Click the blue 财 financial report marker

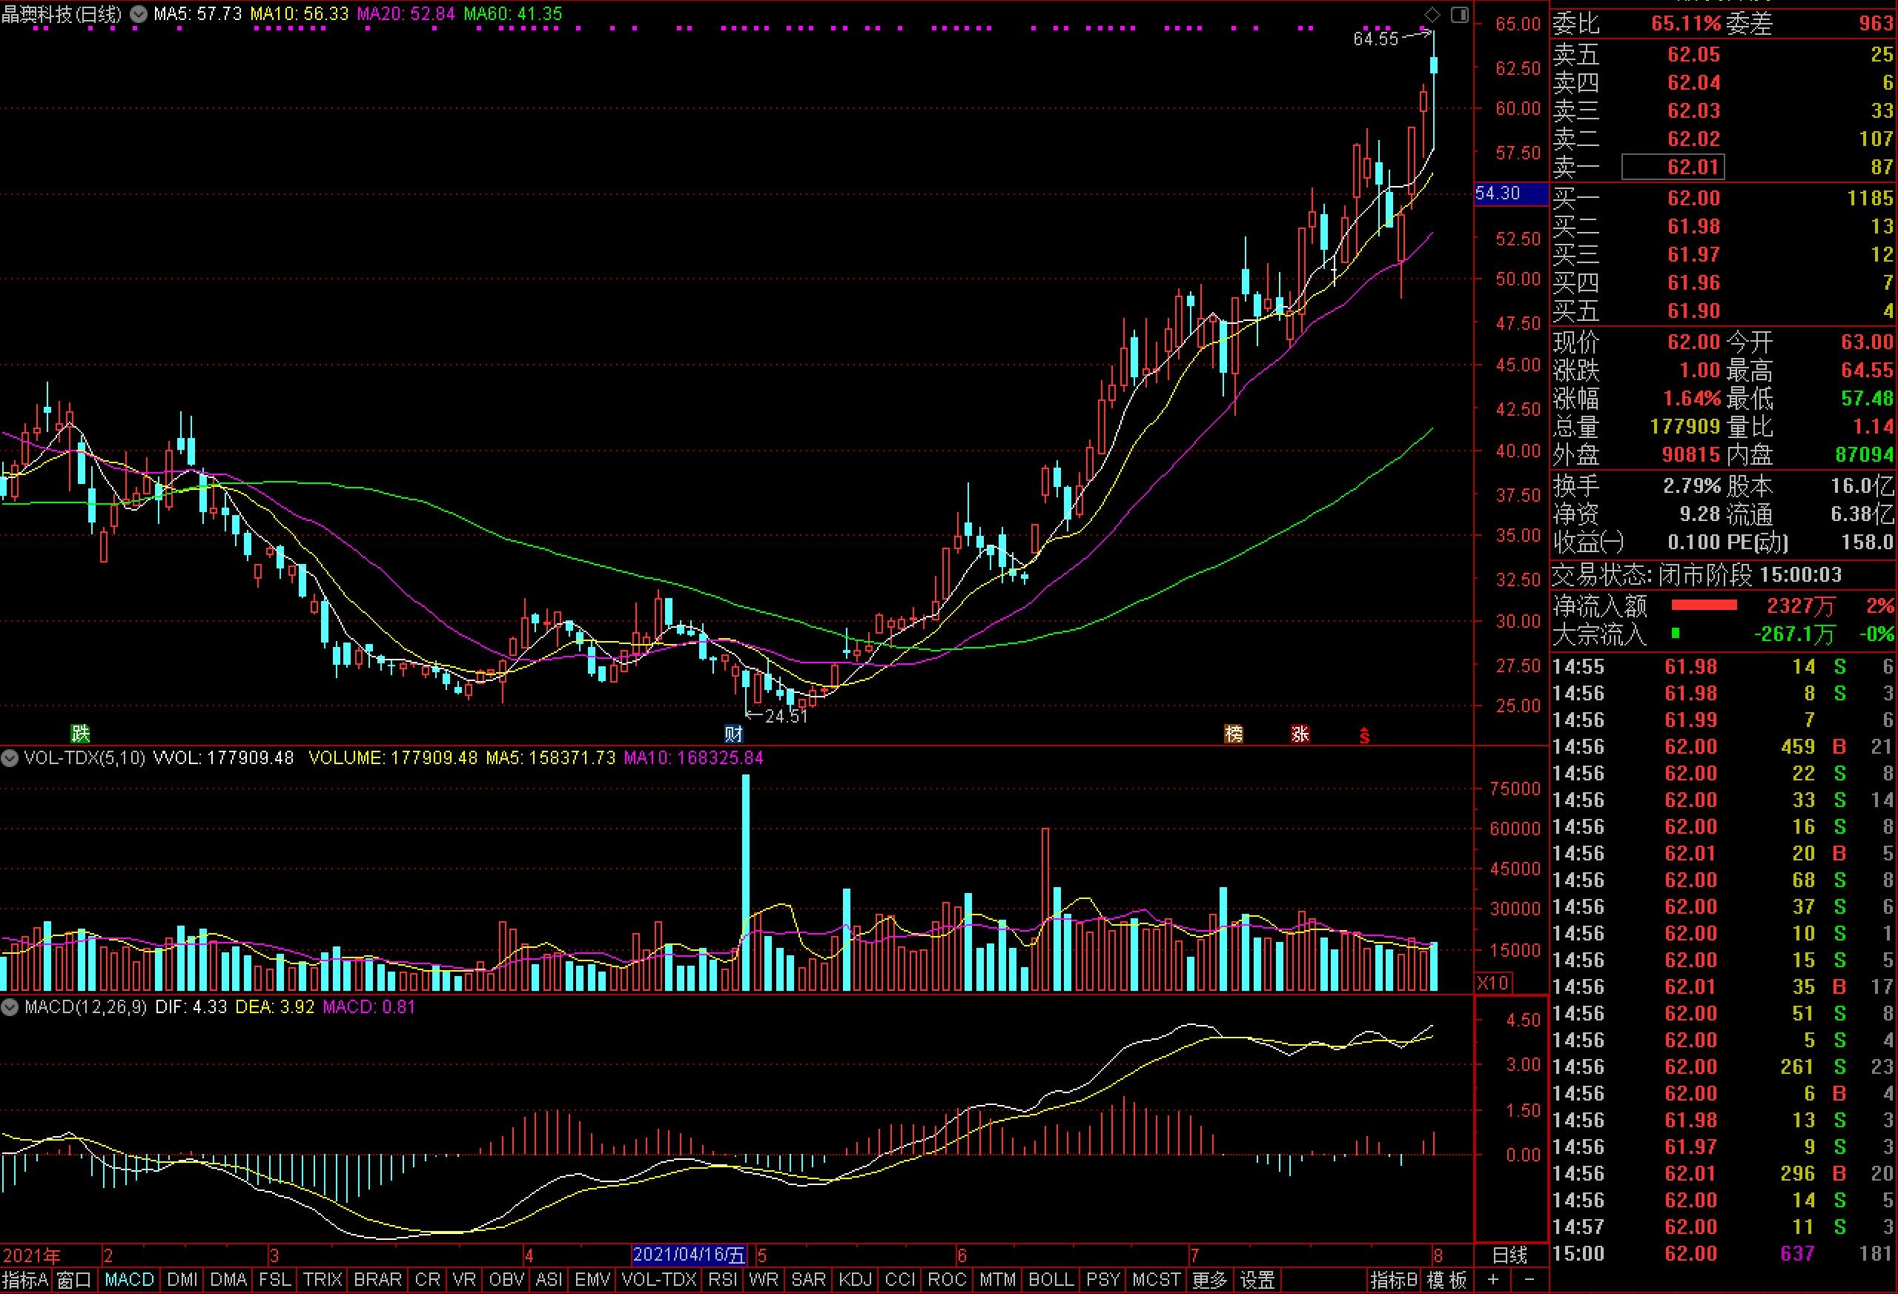[733, 733]
